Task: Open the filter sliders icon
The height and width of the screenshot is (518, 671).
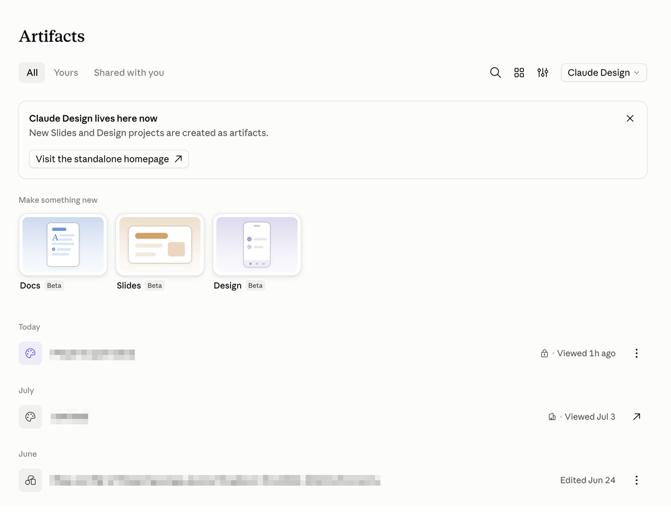Action: (x=543, y=73)
